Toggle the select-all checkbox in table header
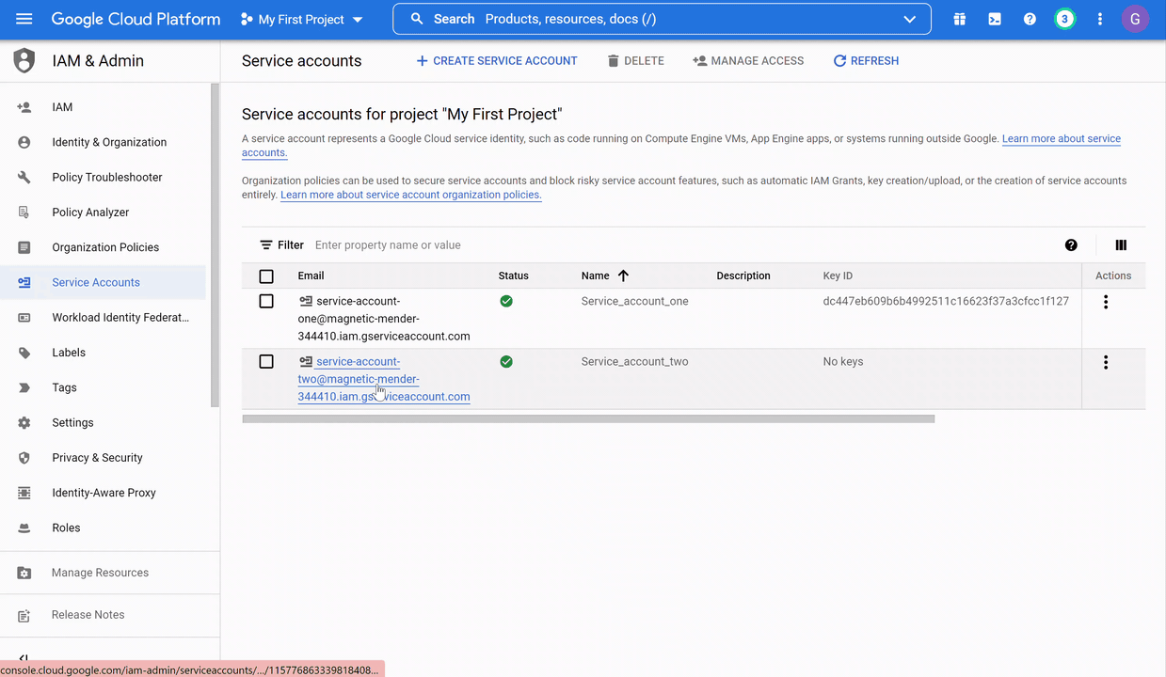This screenshot has height=677, width=1166. point(266,276)
